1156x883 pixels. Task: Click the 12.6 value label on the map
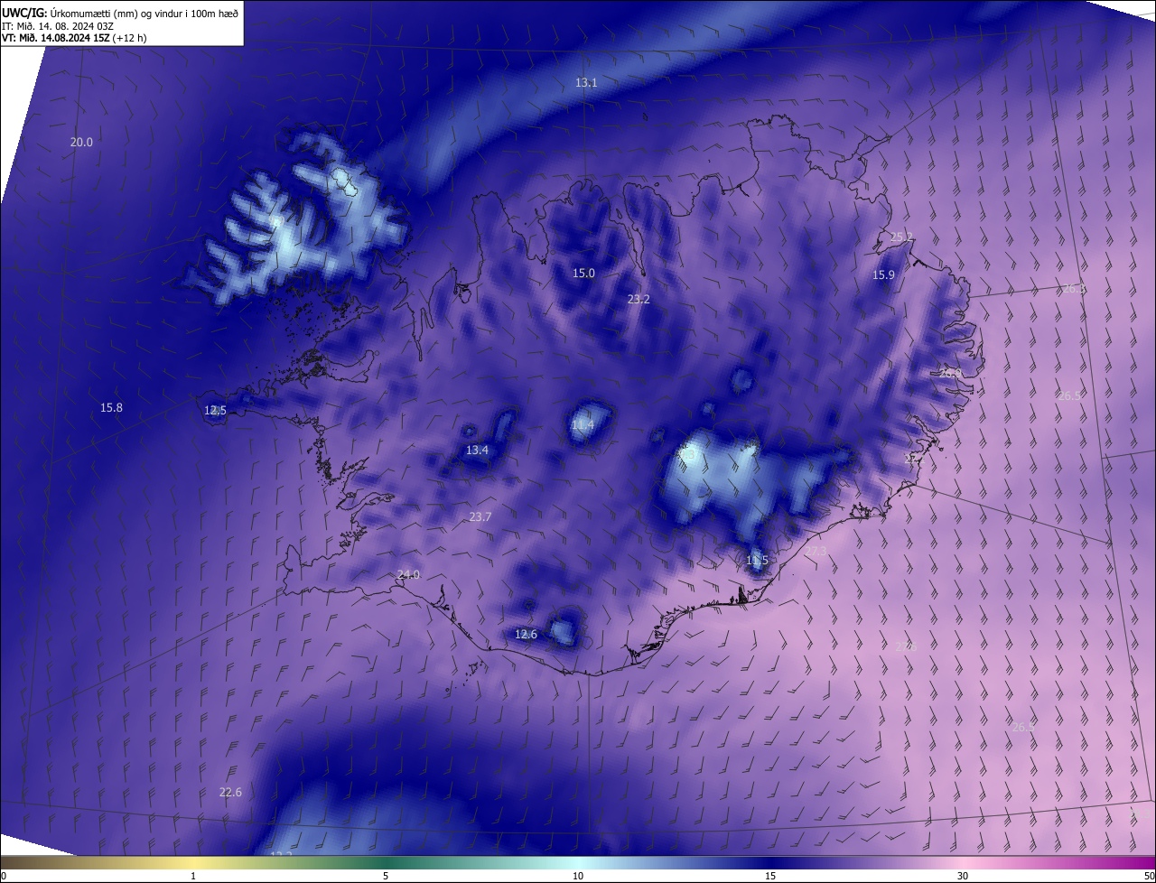[526, 634]
